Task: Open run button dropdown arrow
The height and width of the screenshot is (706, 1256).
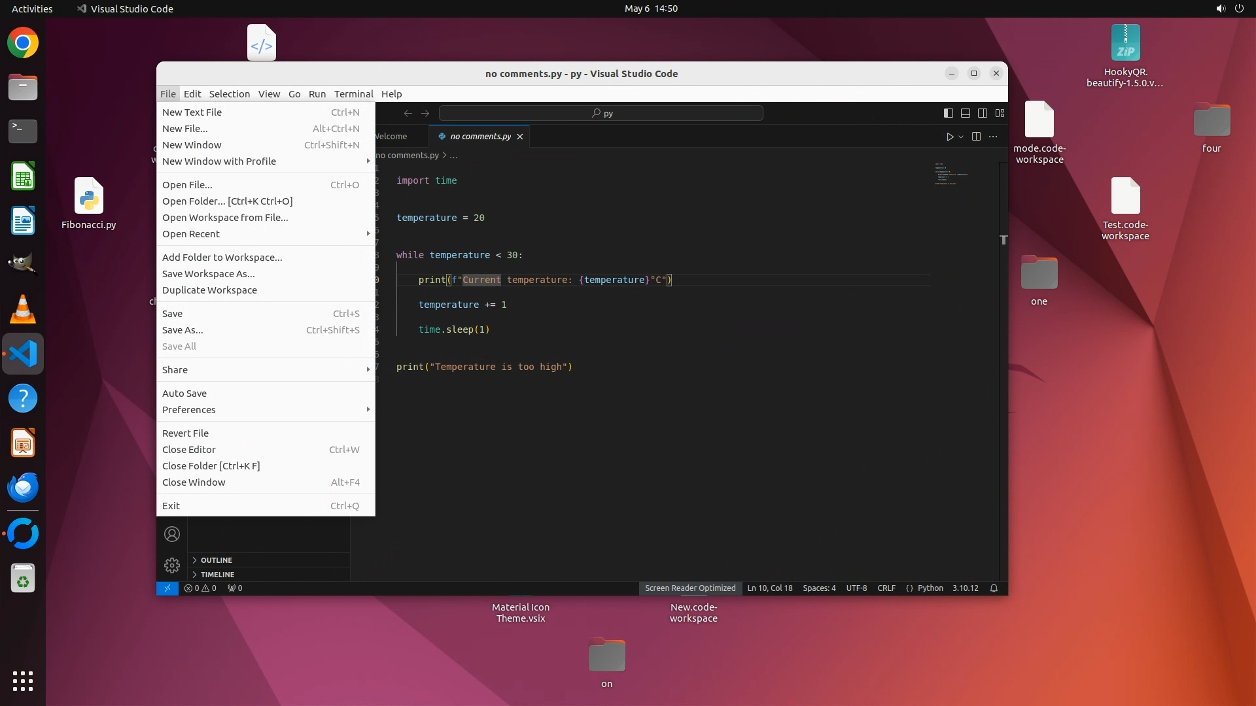Action: tap(961, 137)
